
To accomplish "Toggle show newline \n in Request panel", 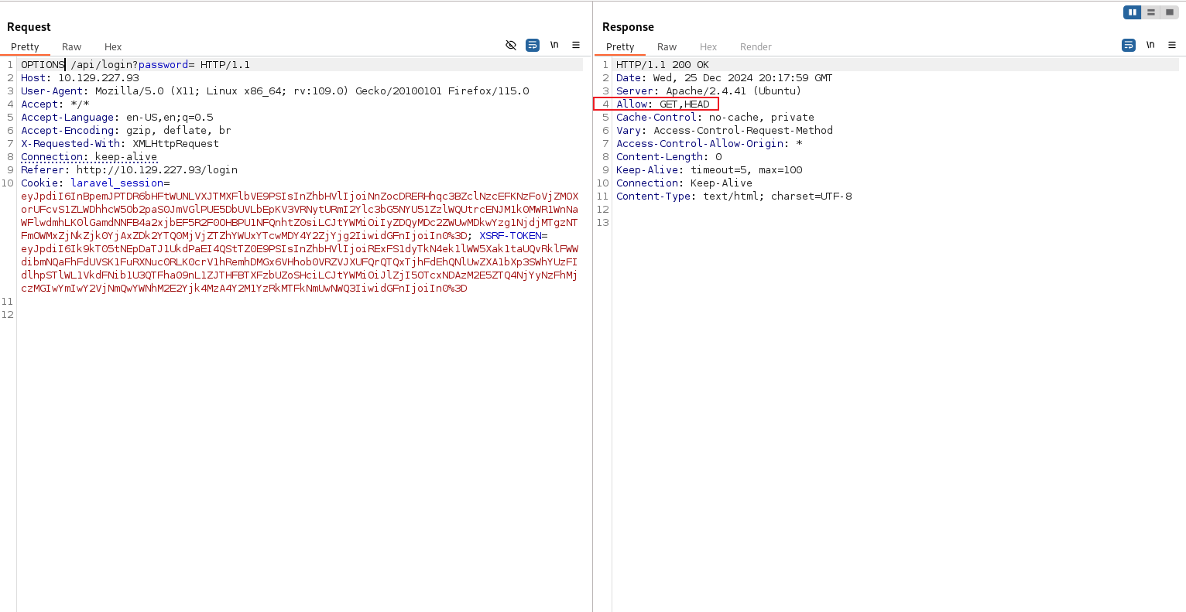I will click(x=554, y=46).
